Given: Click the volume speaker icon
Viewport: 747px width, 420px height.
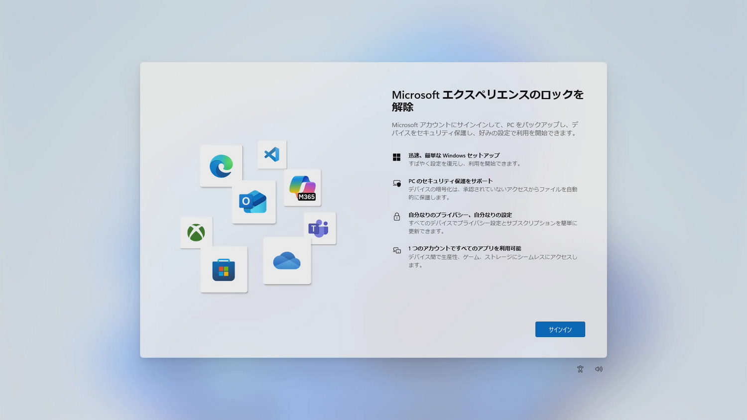Looking at the screenshot, I should coord(599,369).
